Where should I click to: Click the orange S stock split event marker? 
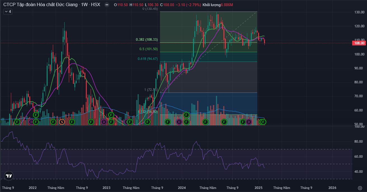62,122
